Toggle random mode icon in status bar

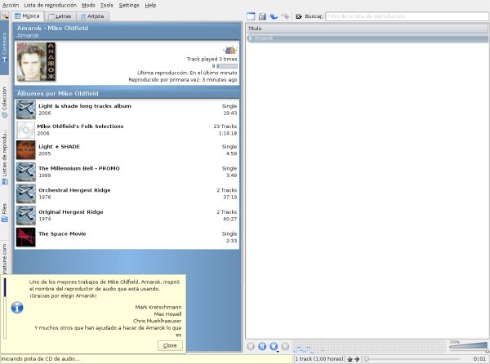point(350,359)
